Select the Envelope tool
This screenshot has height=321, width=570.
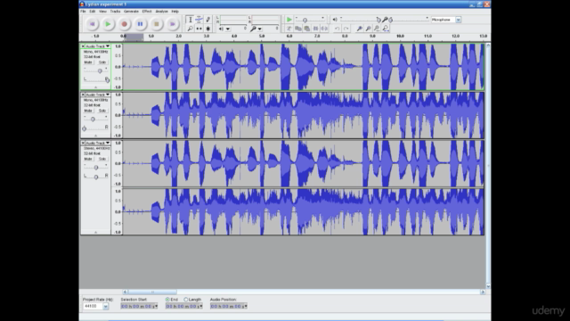199,20
